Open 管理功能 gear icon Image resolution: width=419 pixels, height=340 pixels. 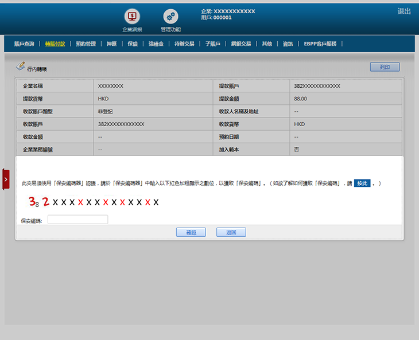click(170, 17)
